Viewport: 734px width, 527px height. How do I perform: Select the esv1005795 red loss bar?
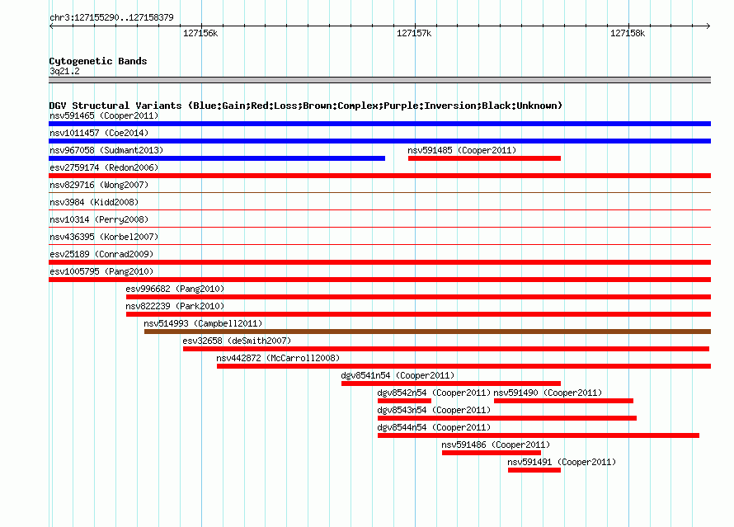point(379,280)
